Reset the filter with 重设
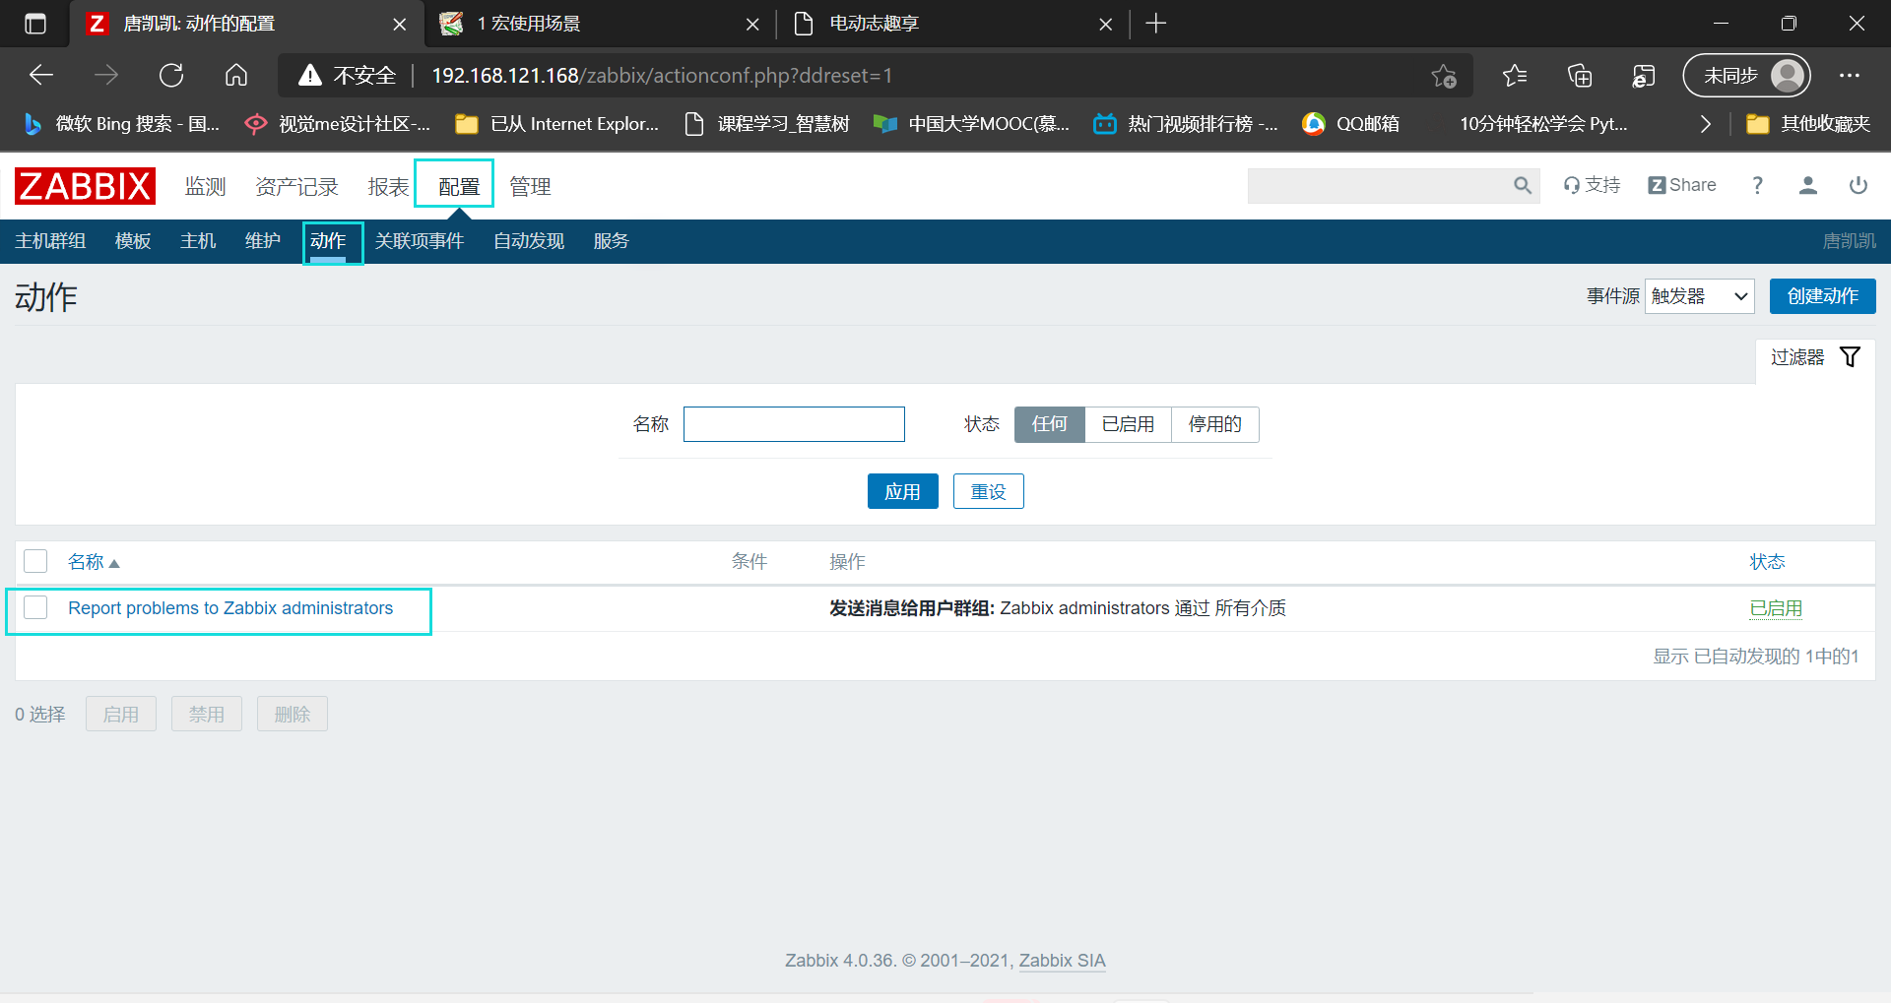The height and width of the screenshot is (1003, 1891). [989, 491]
